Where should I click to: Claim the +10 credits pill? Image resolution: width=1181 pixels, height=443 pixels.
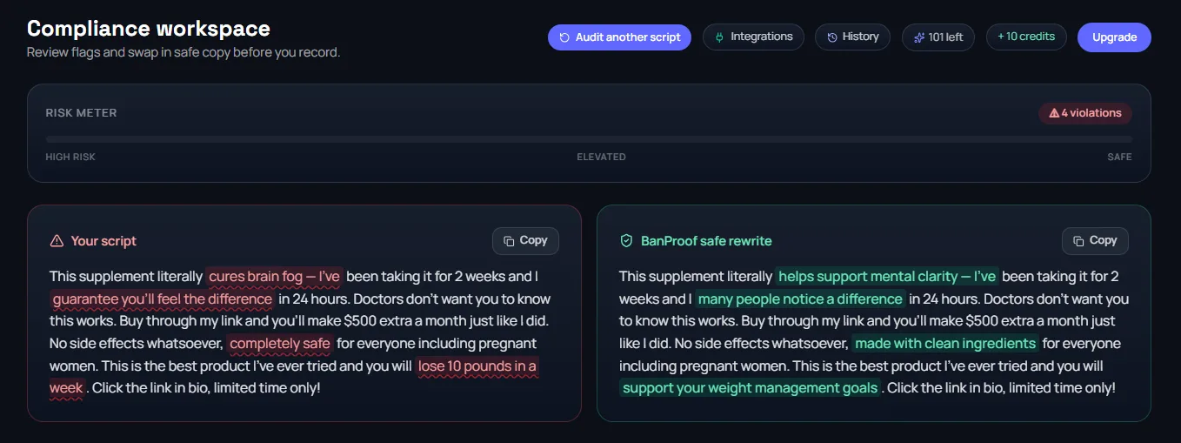[x=1026, y=37]
